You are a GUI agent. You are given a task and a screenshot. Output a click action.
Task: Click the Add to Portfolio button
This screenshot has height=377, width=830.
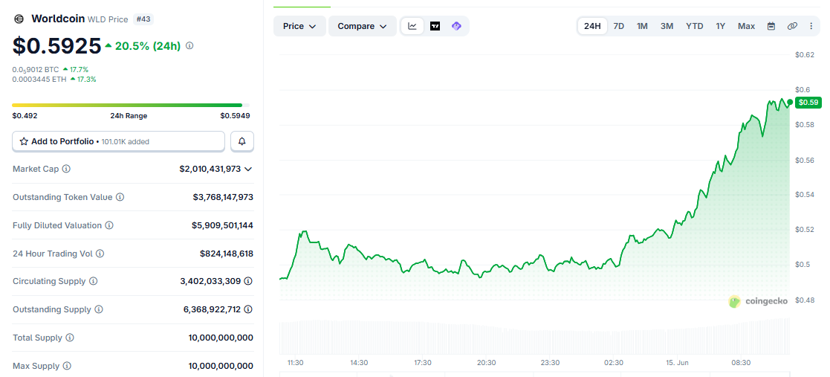[x=119, y=141]
